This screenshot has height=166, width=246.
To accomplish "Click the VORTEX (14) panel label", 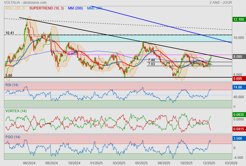I will point(16,111).
